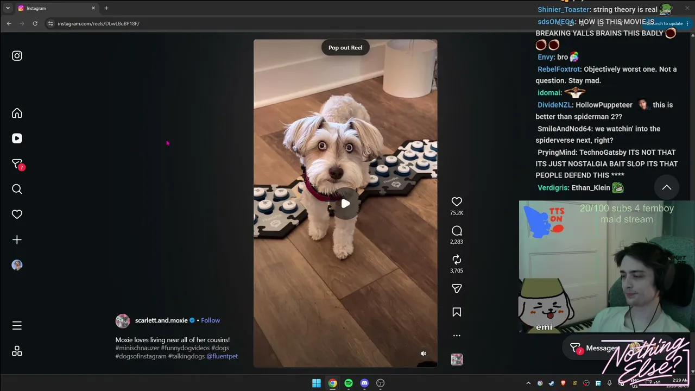Click the Instagram logo in the sidebar

coord(17,56)
